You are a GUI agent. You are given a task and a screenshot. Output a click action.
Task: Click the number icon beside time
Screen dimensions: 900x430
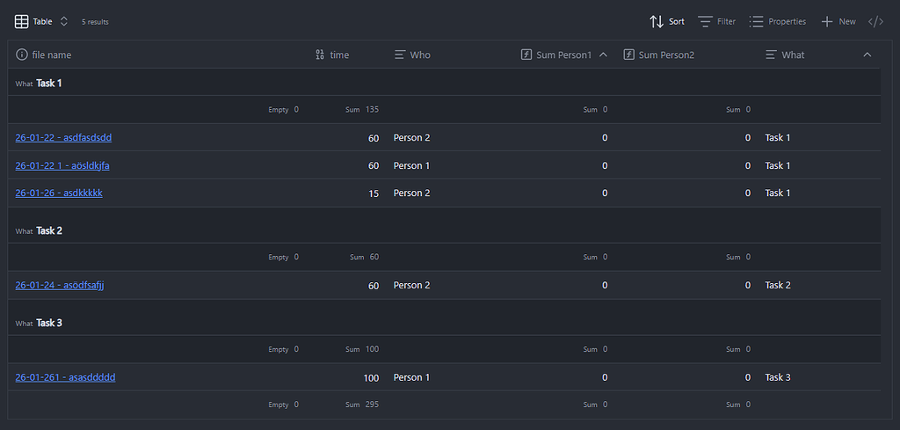pyautogui.click(x=320, y=55)
